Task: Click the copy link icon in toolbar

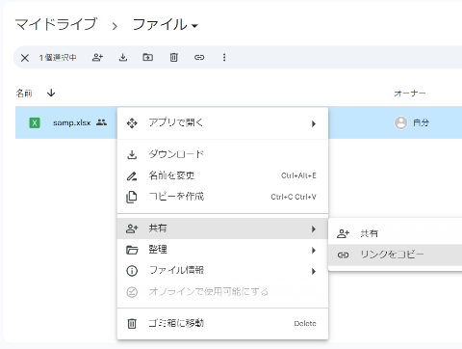Action: 199,58
